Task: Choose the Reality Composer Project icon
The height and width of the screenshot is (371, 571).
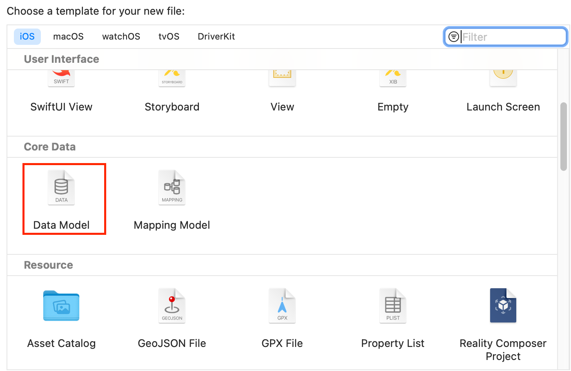Action: click(503, 305)
